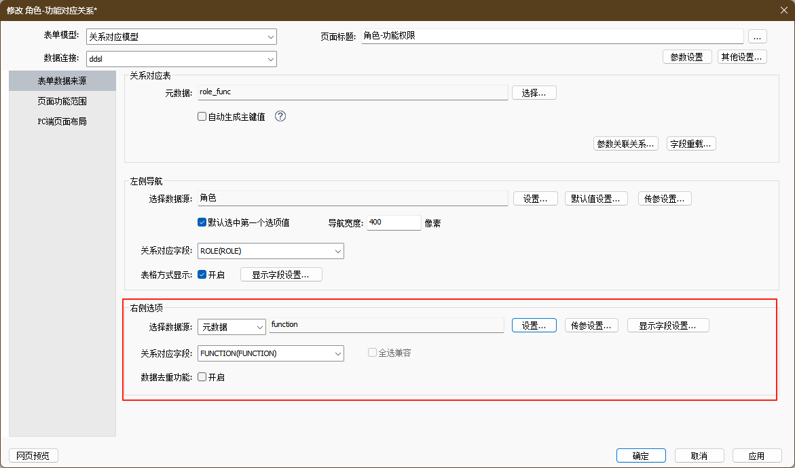
Task: Click the ellipsis button beside page title
Action: [757, 37]
